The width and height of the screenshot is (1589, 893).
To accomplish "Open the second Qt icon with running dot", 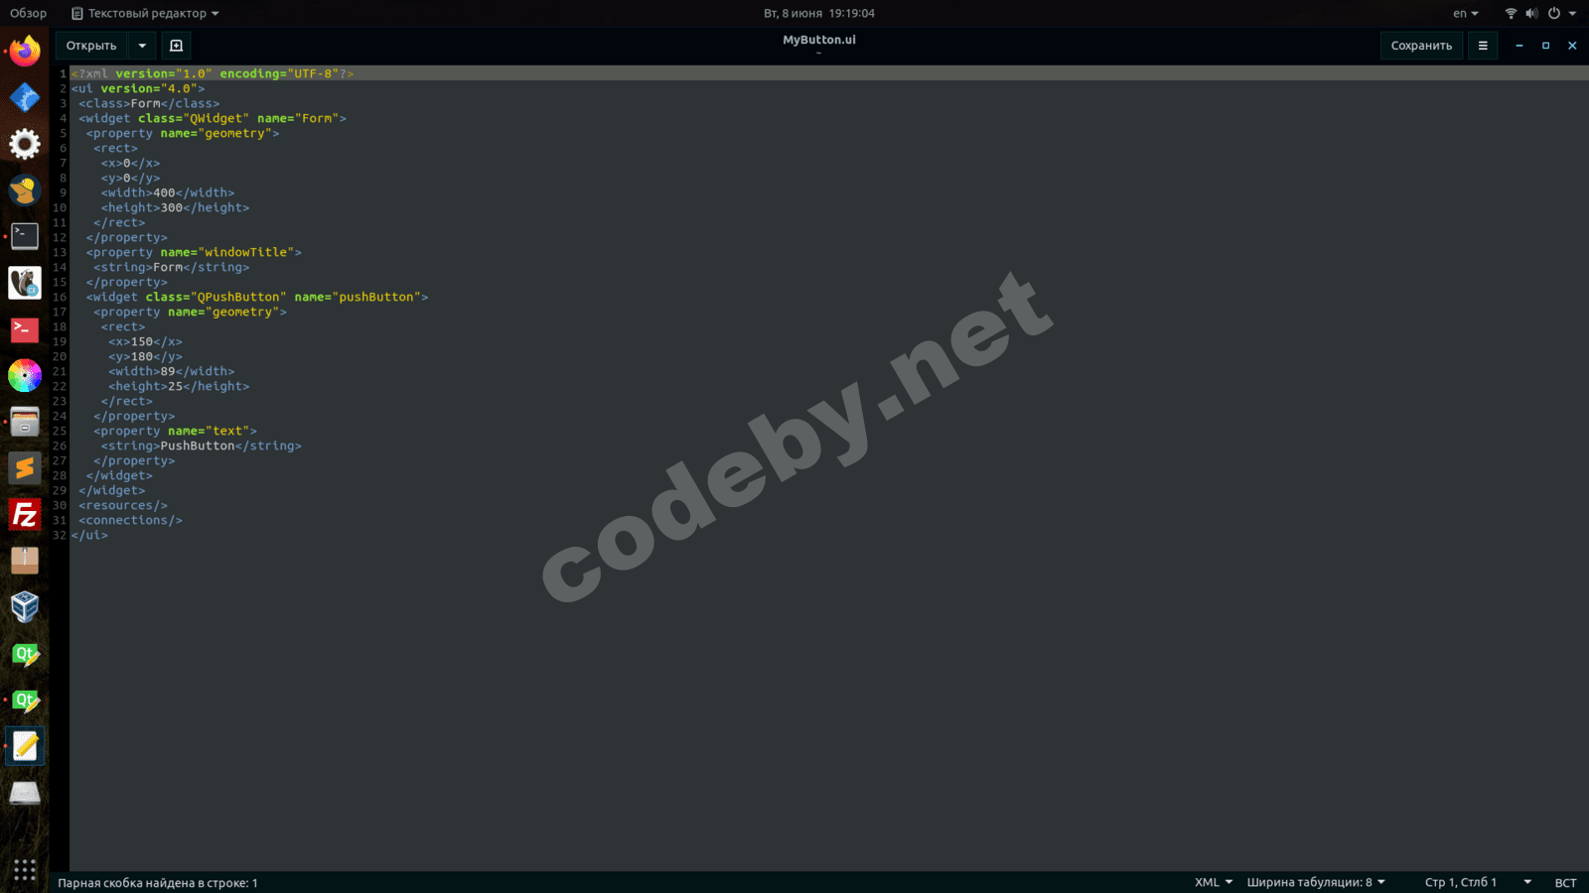I will click(25, 701).
